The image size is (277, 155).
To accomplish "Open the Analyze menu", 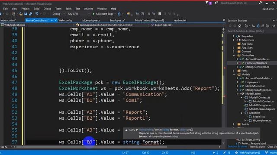I will [88, 9].
